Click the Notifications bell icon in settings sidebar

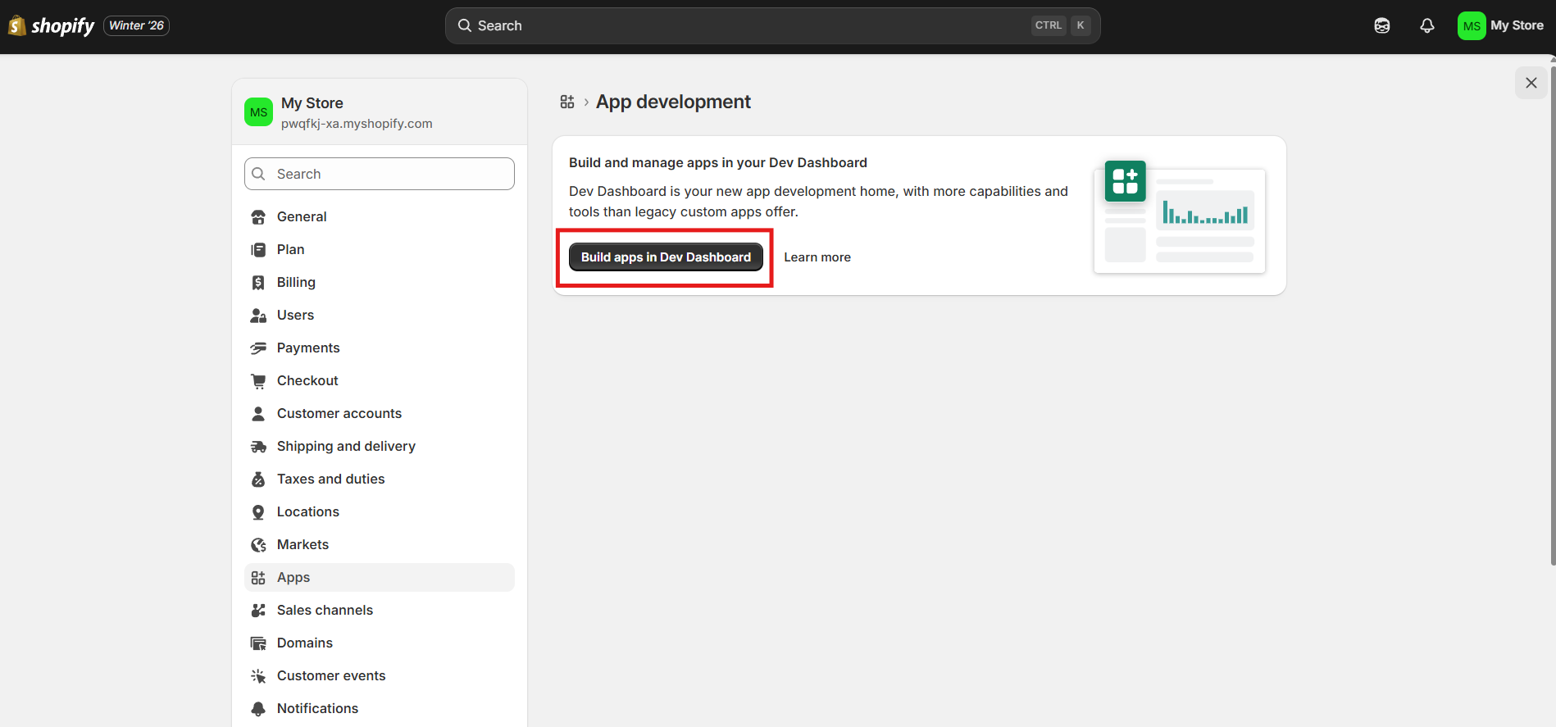coord(258,709)
